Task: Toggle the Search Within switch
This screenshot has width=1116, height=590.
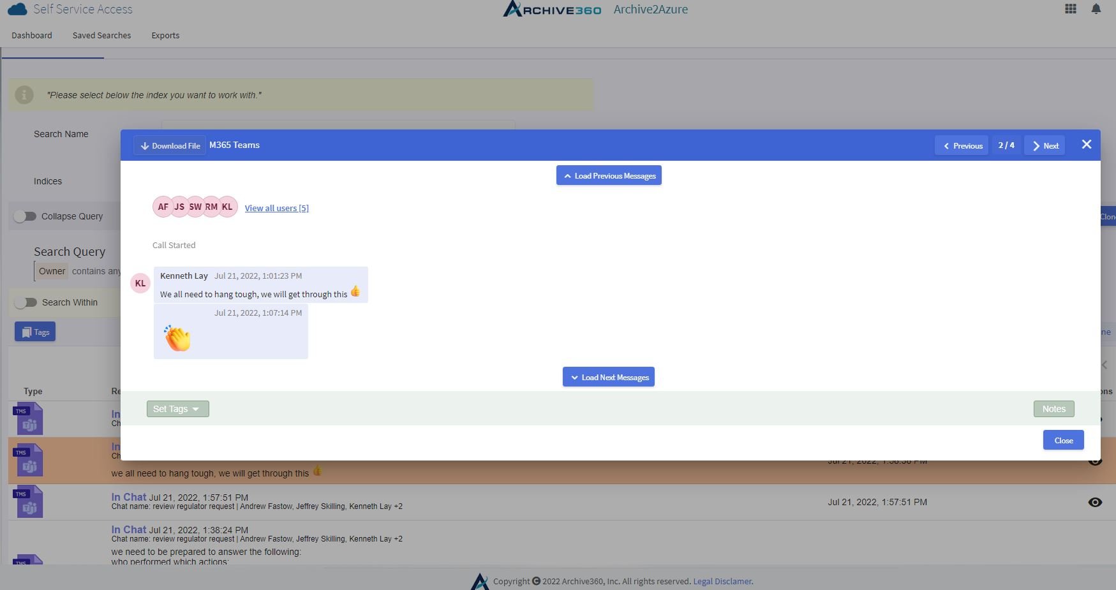Action: click(x=25, y=302)
